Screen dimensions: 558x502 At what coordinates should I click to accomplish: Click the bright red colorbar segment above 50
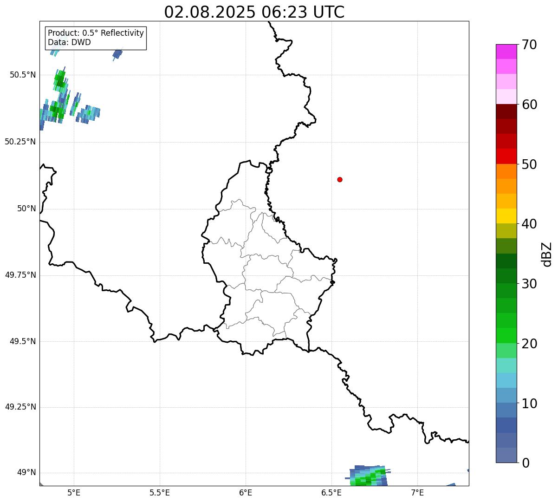[506, 156]
